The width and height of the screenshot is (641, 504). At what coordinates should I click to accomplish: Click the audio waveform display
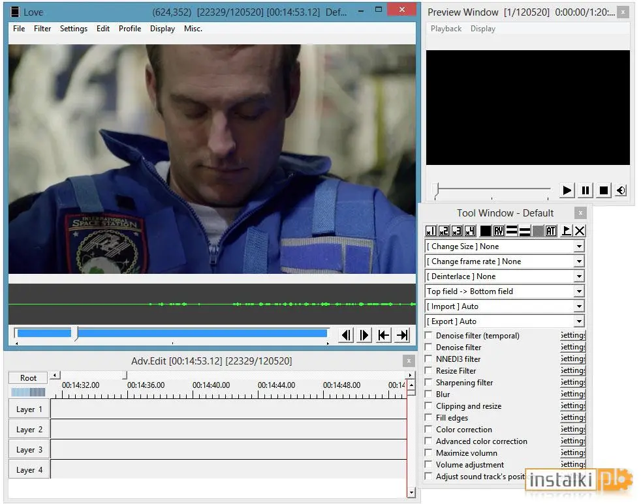pos(211,304)
